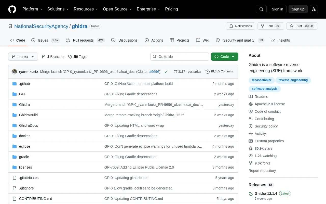Open the appearance settings icon button
Image resolution: width=326 pixels, height=204 pixels.
coord(314,9)
